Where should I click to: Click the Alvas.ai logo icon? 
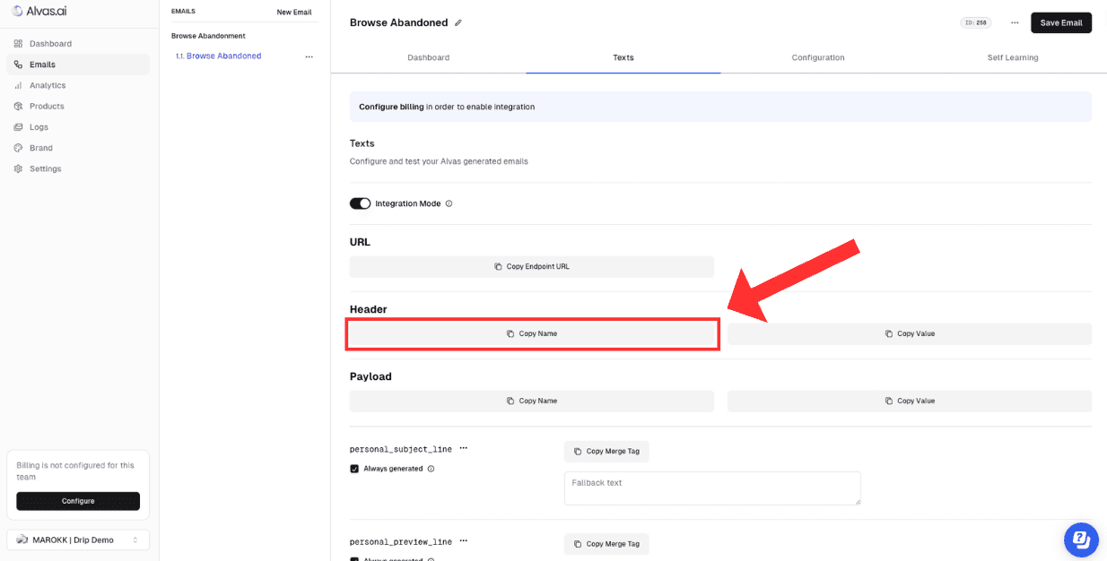17,11
